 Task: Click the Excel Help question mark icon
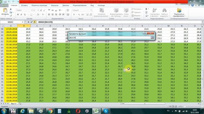click(x=193, y=5)
